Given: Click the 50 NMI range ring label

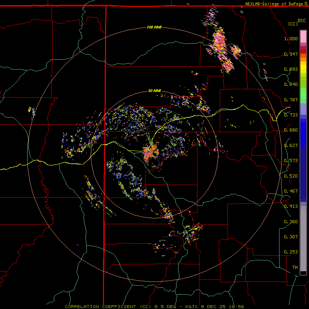Looking at the screenshot, I should tap(154, 91).
